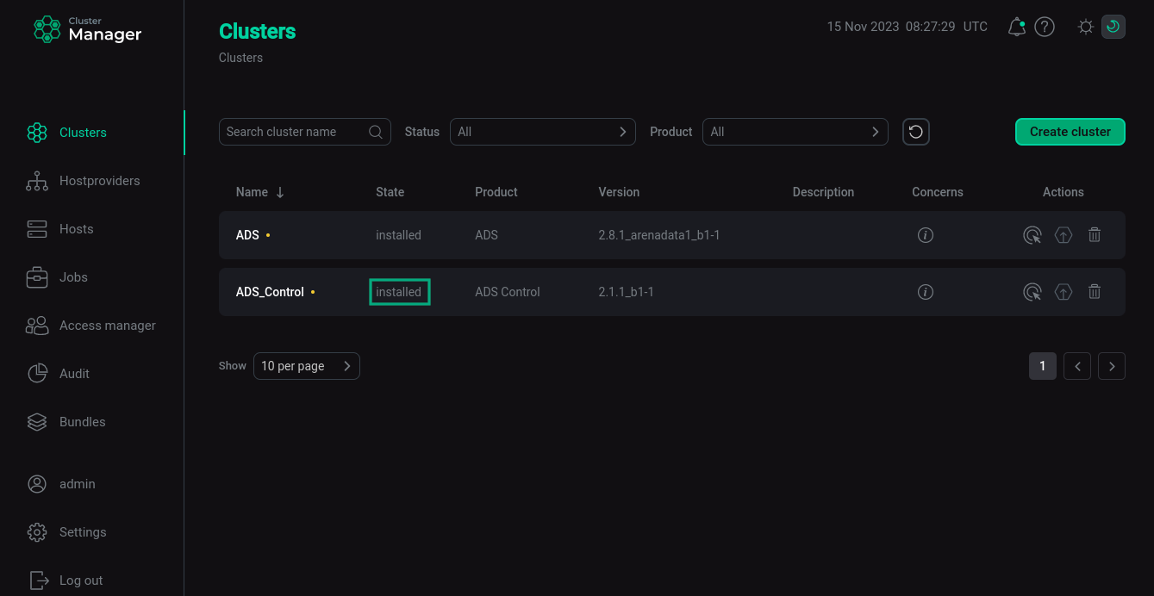
Task: Open the upgrade icon for ADS_Control cluster
Action: [1064, 292]
